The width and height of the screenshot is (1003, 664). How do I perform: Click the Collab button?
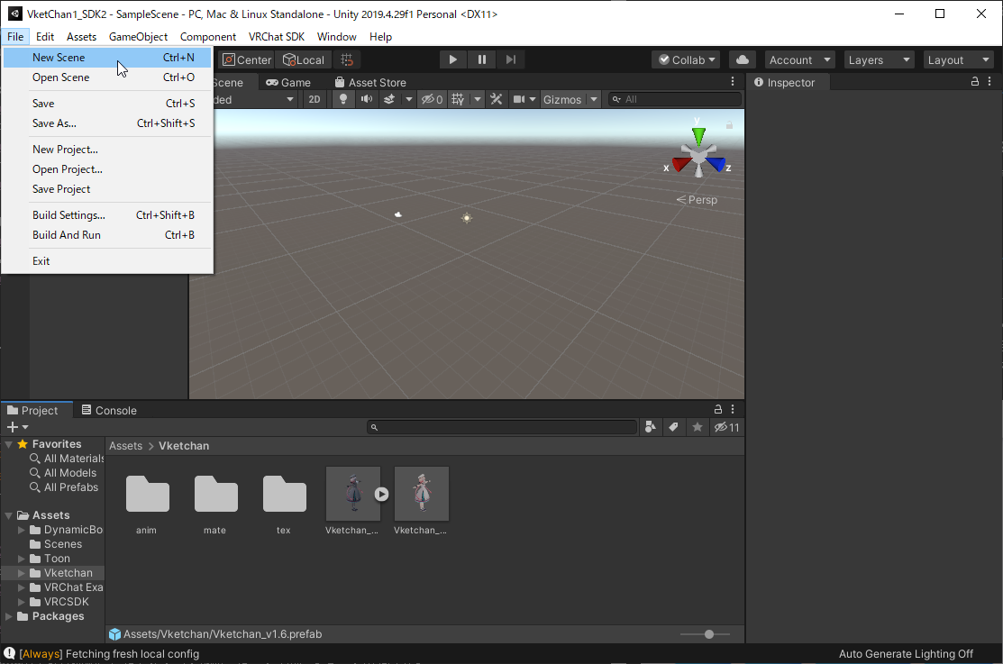pyautogui.click(x=686, y=59)
